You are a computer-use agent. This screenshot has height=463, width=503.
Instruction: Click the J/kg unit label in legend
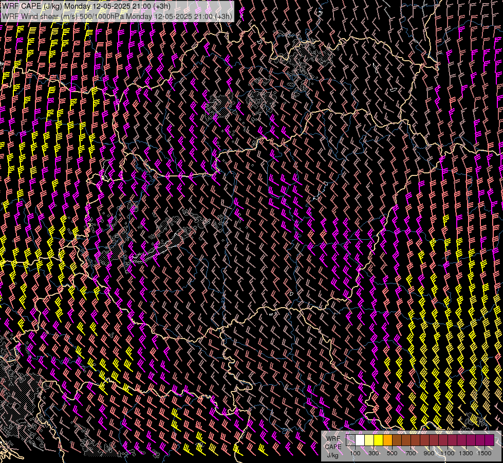[333, 455]
